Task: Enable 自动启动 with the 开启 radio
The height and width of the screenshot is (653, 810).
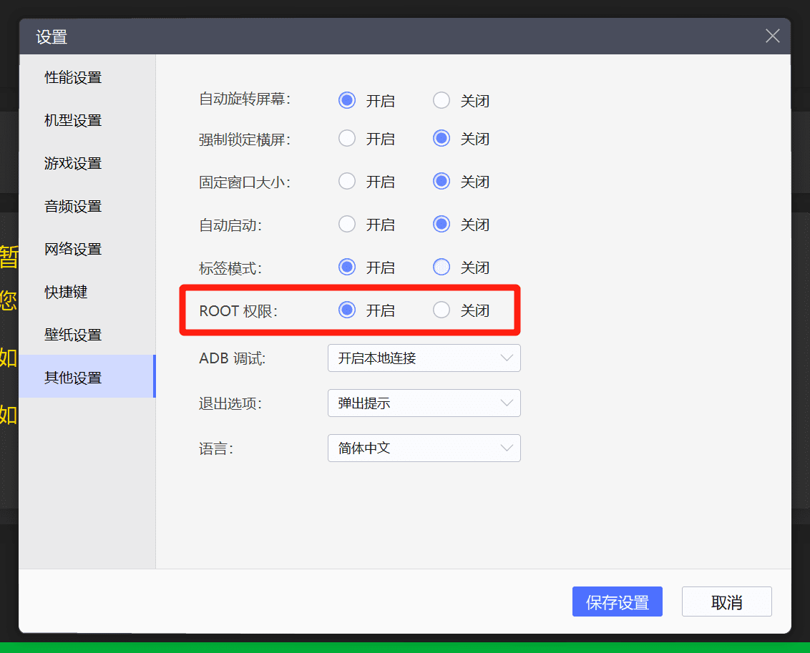Action: coord(347,225)
